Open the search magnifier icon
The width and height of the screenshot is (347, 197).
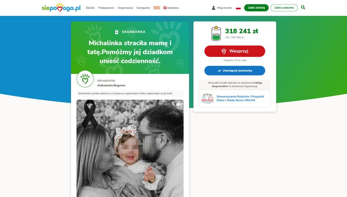click(303, 7)
